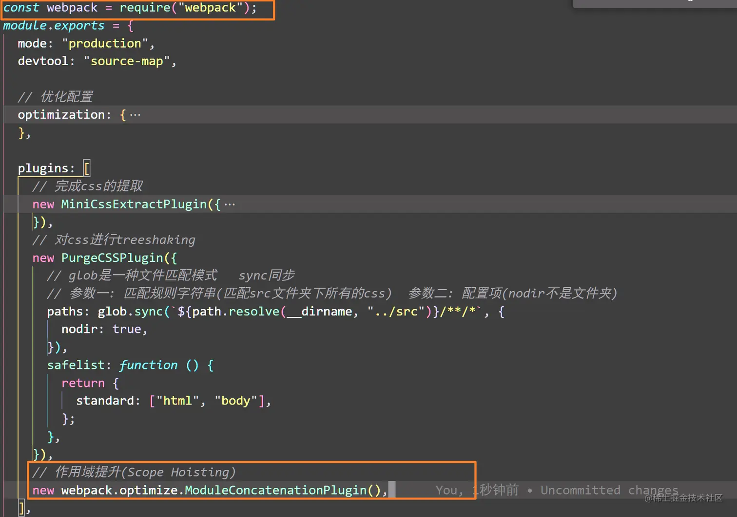Click on module.exports text
737x517 pixels.
[54, 25]
